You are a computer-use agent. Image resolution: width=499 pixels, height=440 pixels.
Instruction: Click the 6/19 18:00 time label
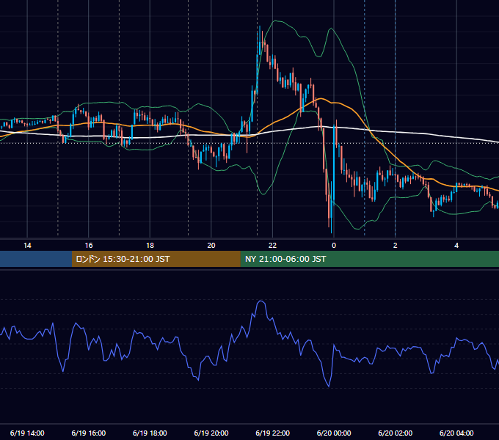click(150, 433)
